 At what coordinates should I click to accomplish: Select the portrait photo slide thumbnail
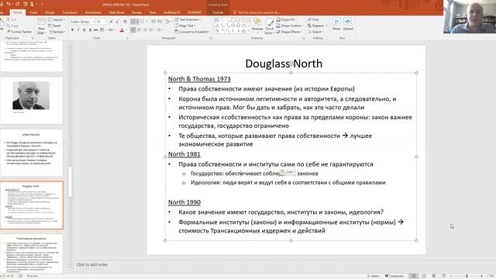(31, 101)
